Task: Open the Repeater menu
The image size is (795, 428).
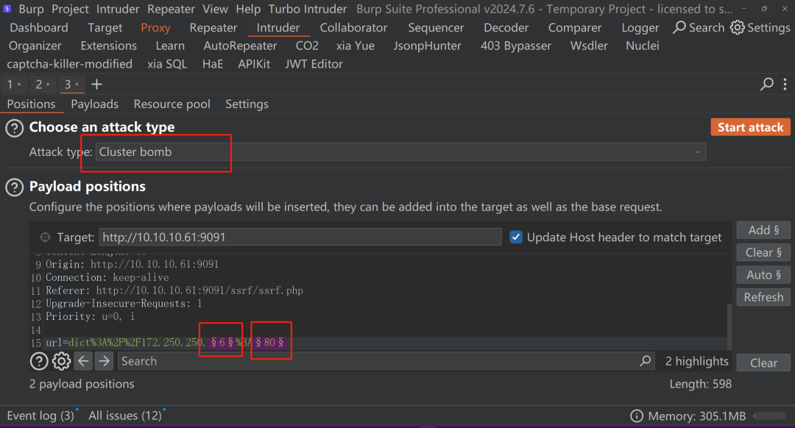Action: (x=171, y=9)
